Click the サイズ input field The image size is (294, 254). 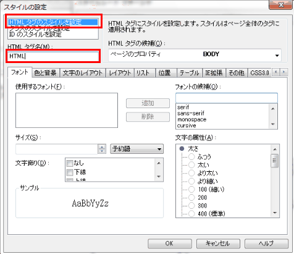pos(57,149)
